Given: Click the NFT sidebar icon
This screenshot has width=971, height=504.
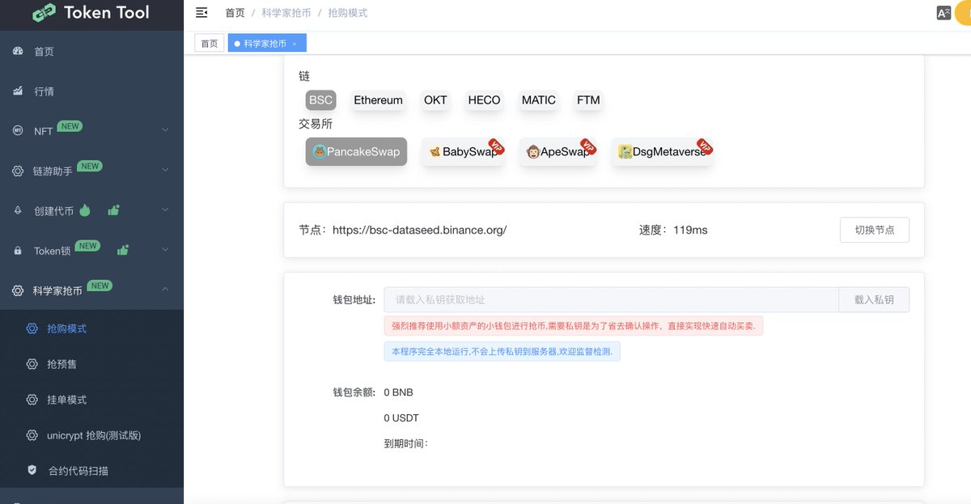Looking at the screenshot, I should [x=18, y=130].
